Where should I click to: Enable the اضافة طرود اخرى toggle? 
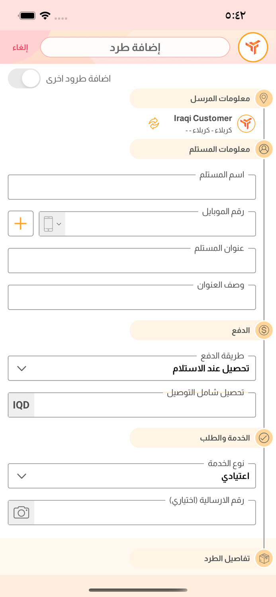24,78
